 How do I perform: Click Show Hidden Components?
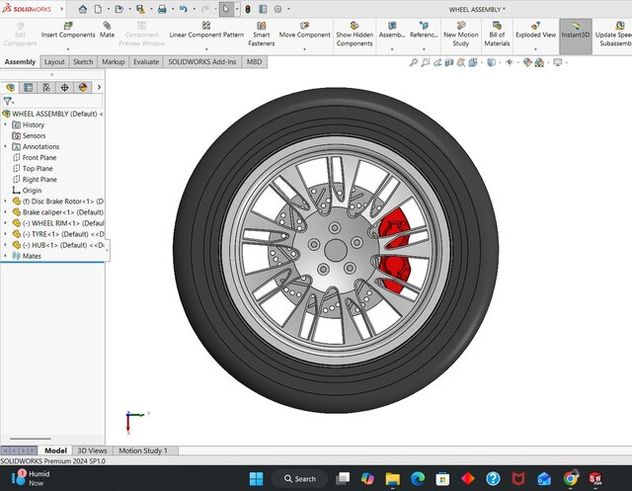tap(355, 34)
